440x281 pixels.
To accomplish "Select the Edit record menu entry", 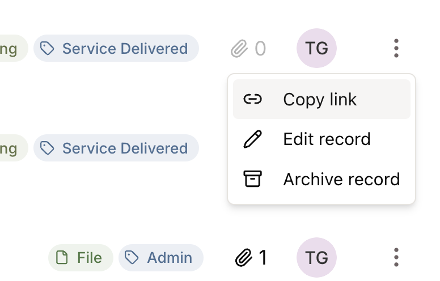I will click(x=321, y=139).
